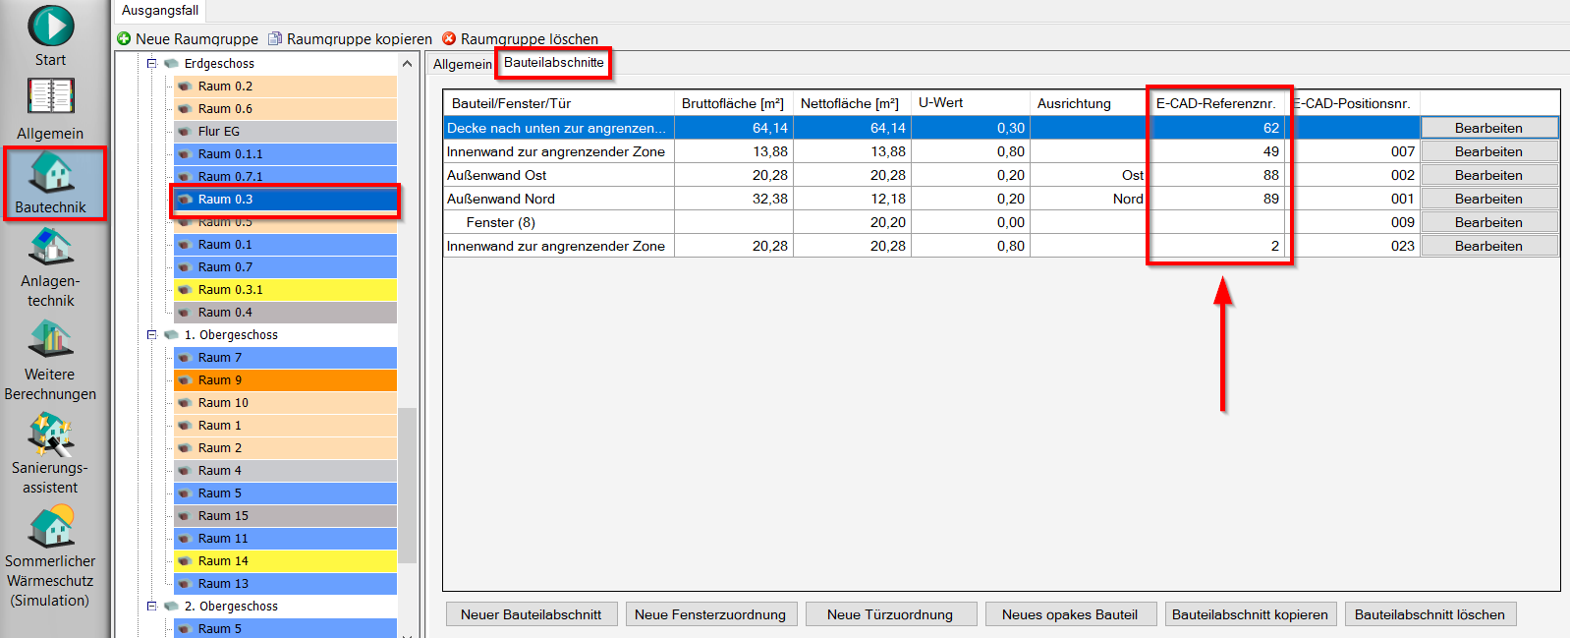Open Sommerlicher Wärmeschutz simulation icon
The height and width of the screenshot is (638, 1570).
pos(50,528)
